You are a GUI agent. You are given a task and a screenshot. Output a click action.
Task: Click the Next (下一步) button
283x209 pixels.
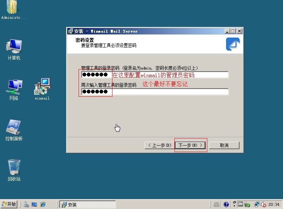coord(191,145)
